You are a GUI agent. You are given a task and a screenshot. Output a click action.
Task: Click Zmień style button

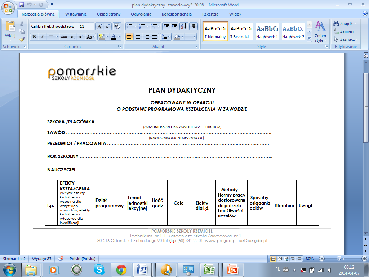point(320,32)
